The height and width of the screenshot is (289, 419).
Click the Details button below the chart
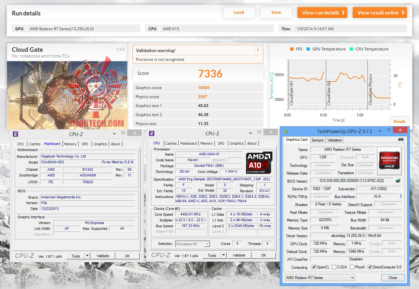tap(399, 122)
